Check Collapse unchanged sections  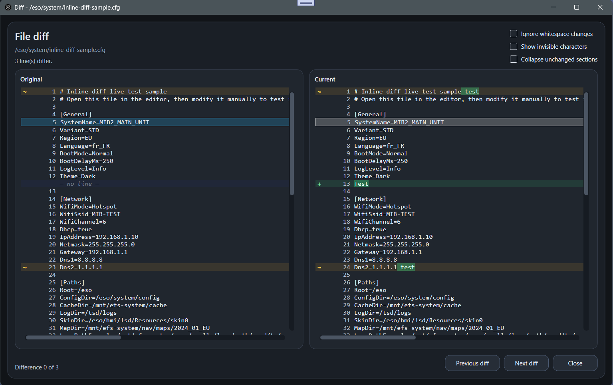[x=514, y=60]
